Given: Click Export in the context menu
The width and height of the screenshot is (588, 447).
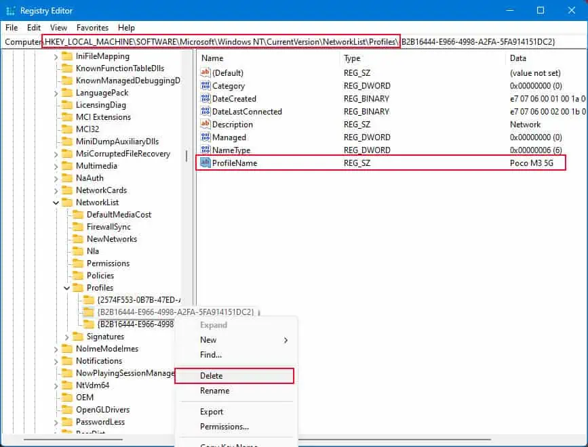Looking at the screenshot, I should click(x=212, y=411).
